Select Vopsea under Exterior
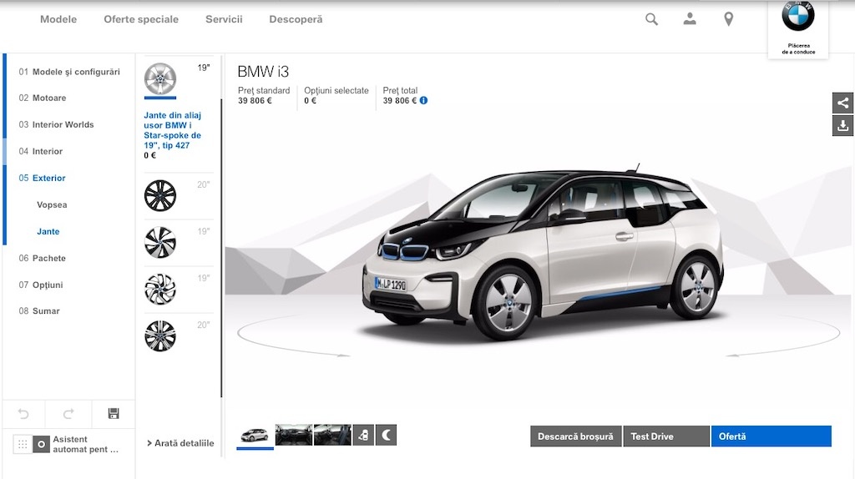Screen dimensions: 855x479 point(52,204)
